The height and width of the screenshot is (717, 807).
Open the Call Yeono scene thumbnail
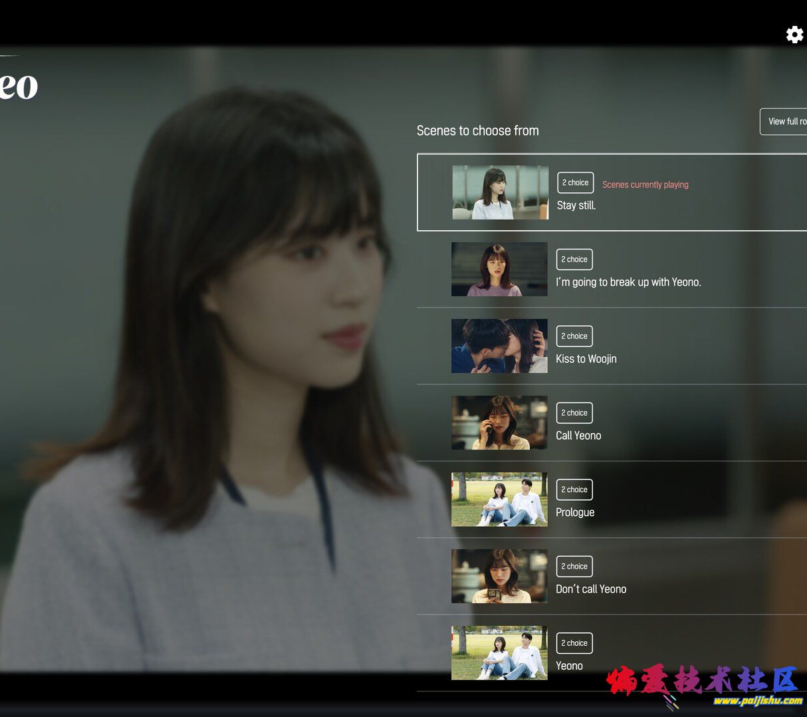[499, 422]
